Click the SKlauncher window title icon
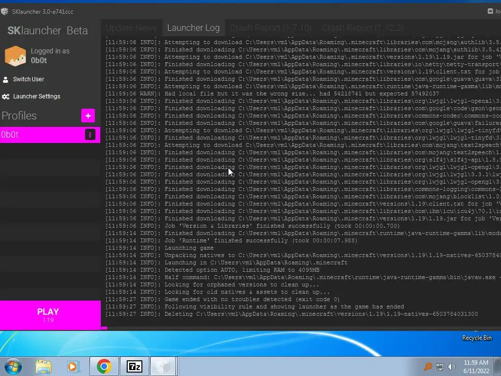This screenshot has height=376, width=501. tap(4, 12)
